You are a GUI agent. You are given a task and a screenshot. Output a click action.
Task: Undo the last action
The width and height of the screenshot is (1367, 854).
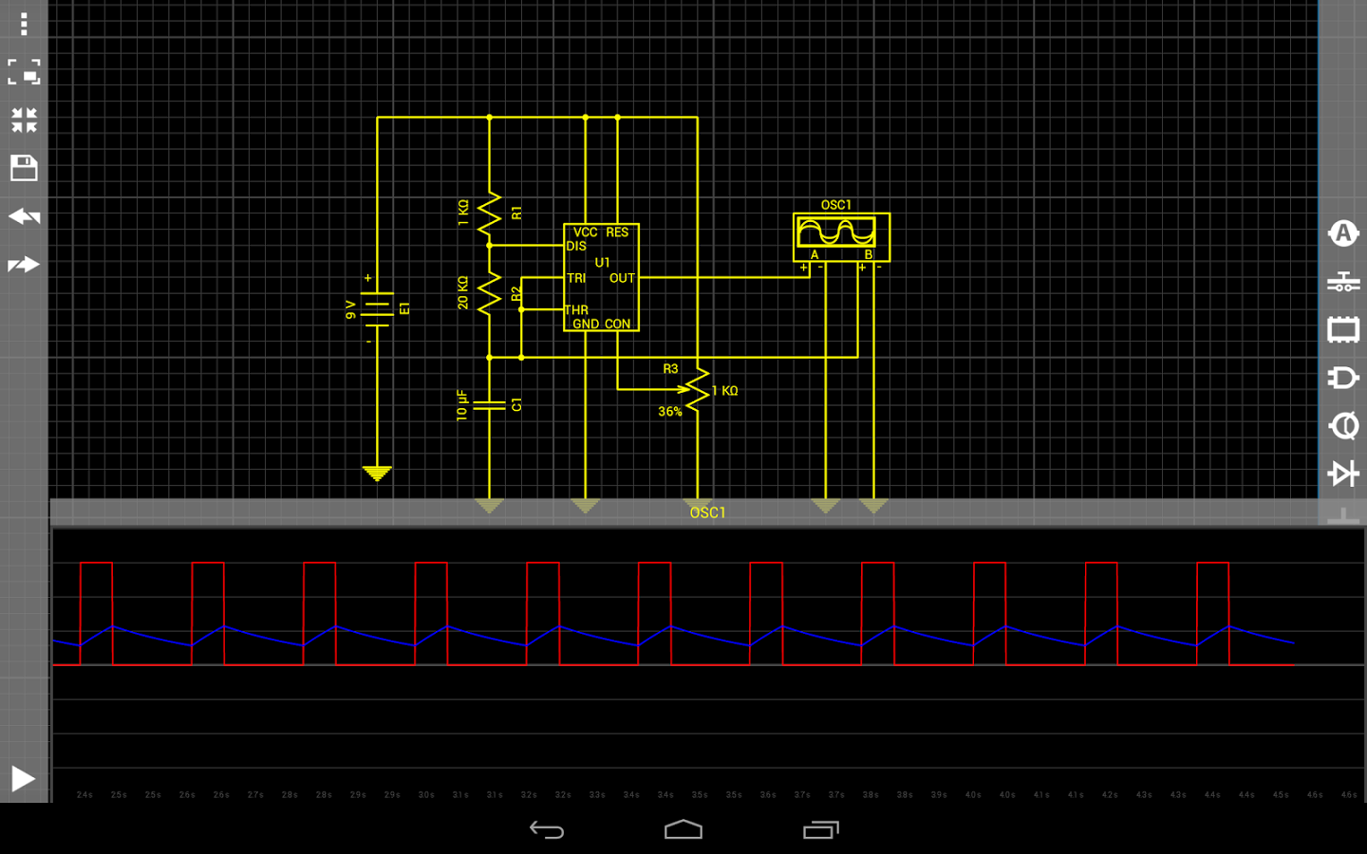[24, 216]
